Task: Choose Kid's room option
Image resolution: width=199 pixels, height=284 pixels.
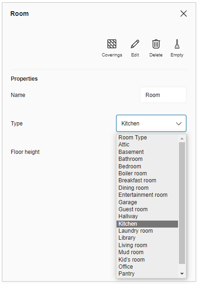Action: pyautogui.click(x=147, y=260)
